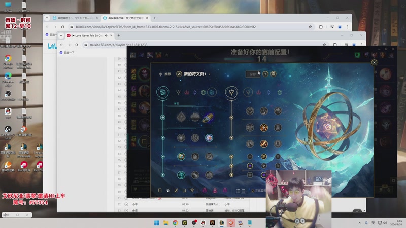Viewport: 406px width, 228px height.
Task: Add a new rune page with the plus button
Action: tap(265, 74)
